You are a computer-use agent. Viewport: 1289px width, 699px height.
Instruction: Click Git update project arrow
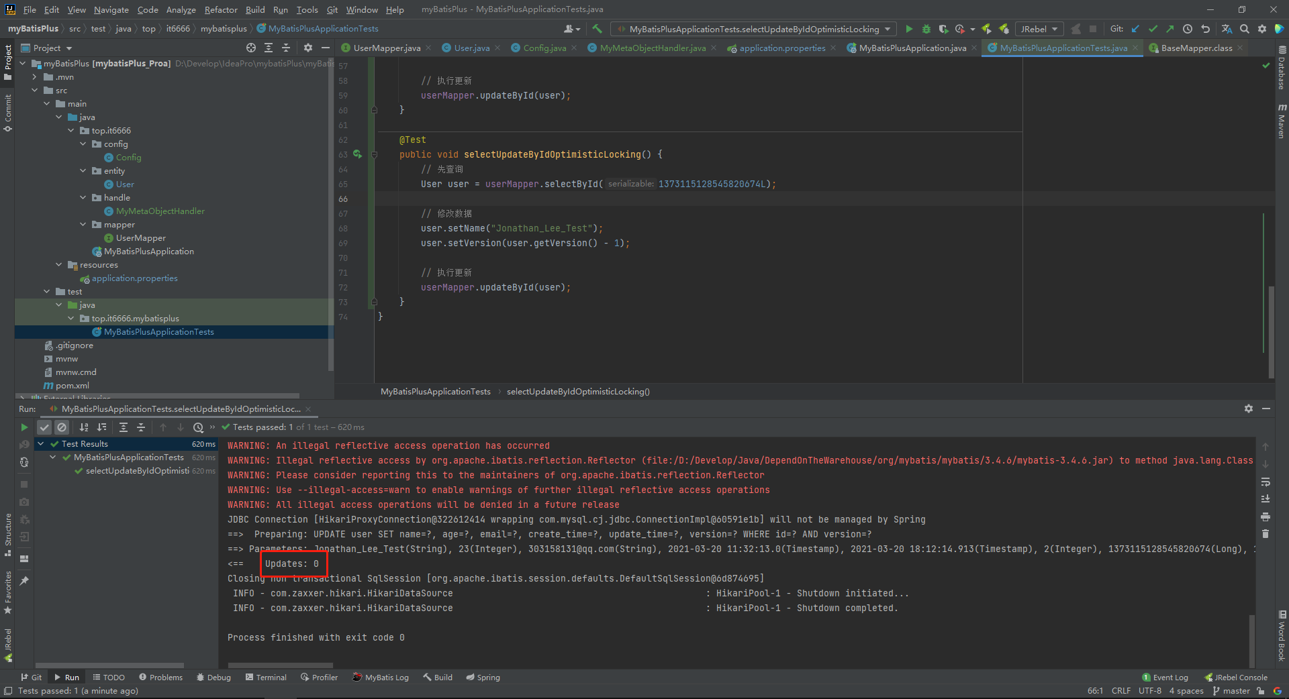click(x=1135, y=29)
